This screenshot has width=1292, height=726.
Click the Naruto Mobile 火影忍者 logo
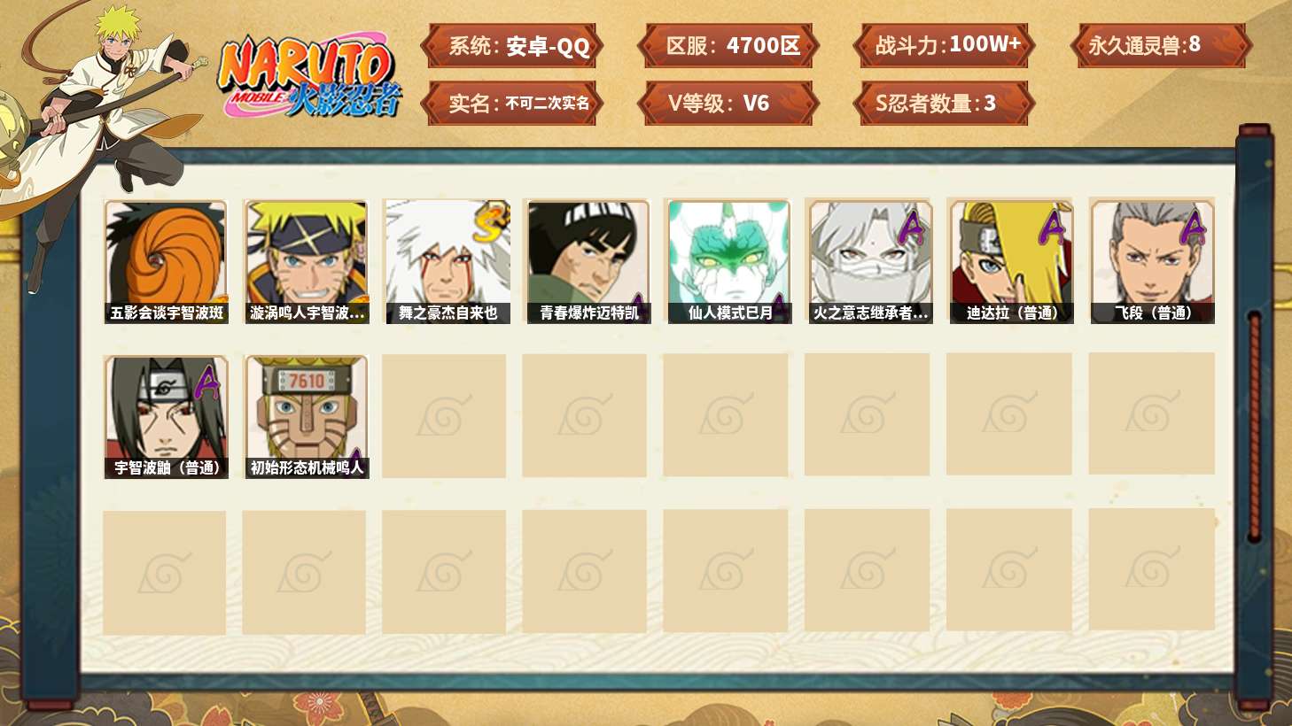click(309, 77)
